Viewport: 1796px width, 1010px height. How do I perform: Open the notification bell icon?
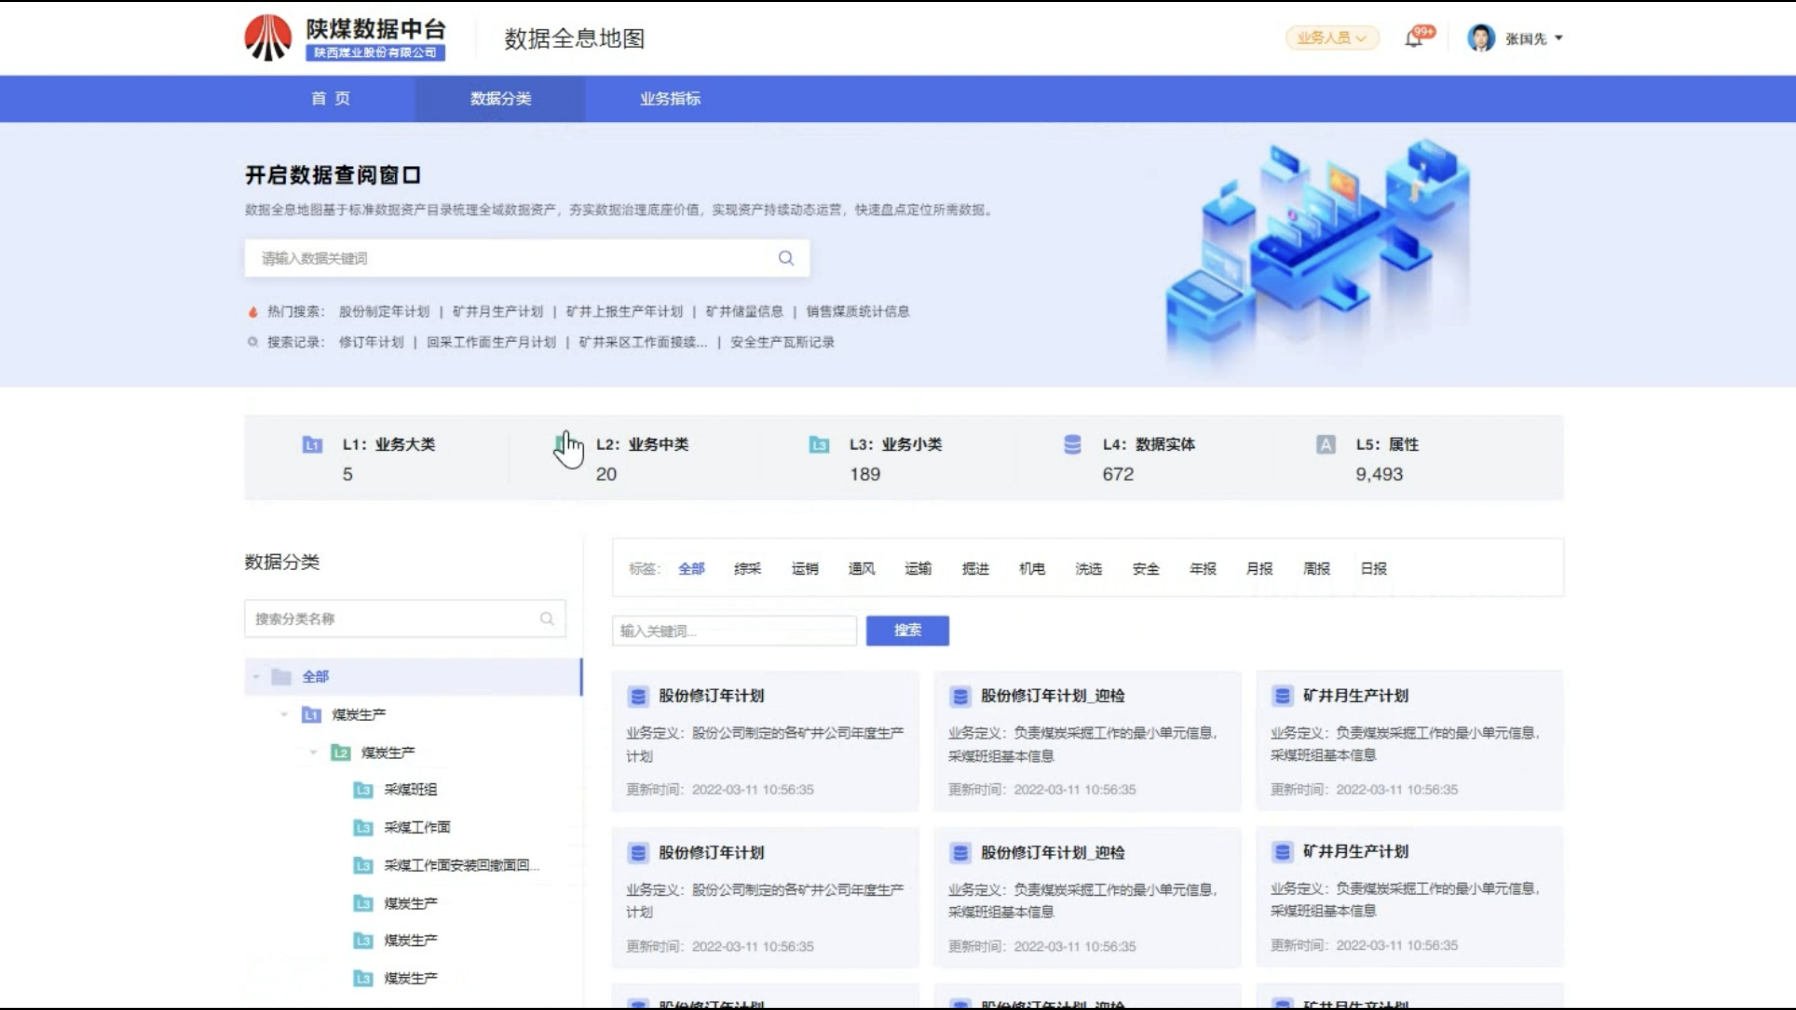(x=1413, y=38)
